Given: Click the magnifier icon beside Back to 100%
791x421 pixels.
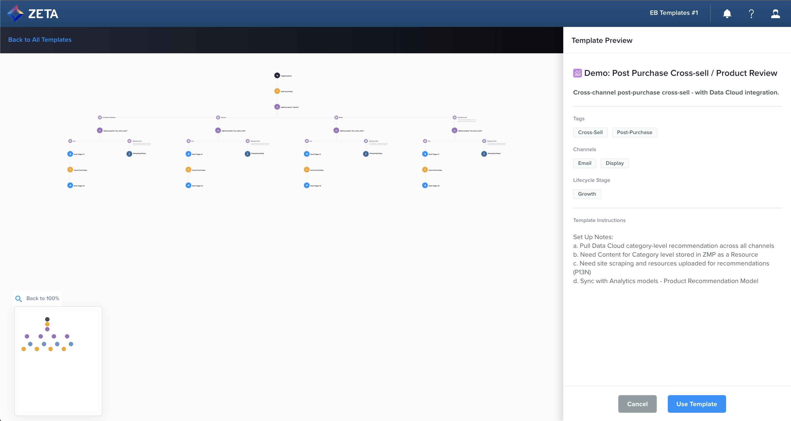Looking at the screenshot, I should (18, 298).
